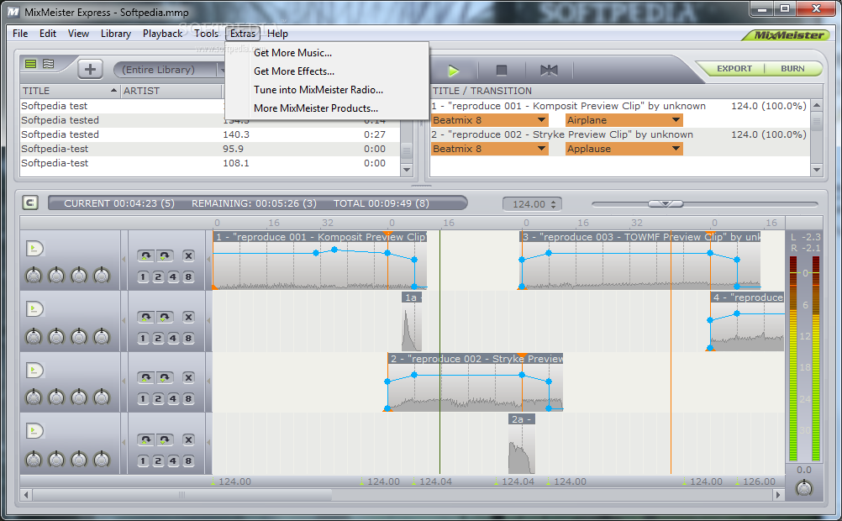The image size is (842, 521).
Task: Open the (Entire Library) dropdown
Action: 169,69
